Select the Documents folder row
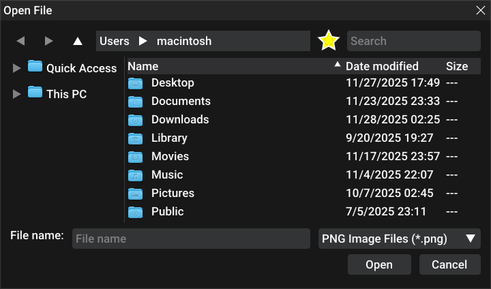The image size is (491, 289). (x=181, y=102)
